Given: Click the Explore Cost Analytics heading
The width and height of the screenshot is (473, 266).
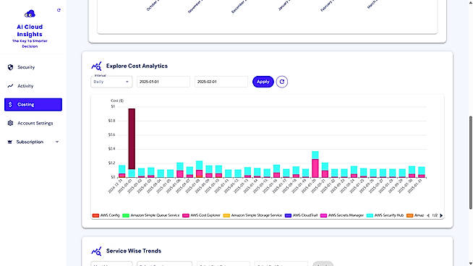Looking at the screenshot, I should coord(137,66).
